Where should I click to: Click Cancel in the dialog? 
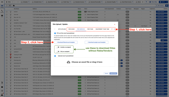(x=106, y=73)
